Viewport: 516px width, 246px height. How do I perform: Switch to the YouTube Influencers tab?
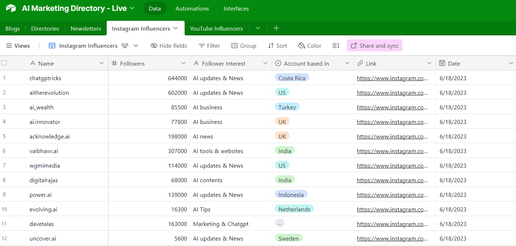(216, 28)
